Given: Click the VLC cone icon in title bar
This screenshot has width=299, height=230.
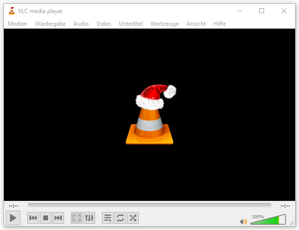Looking at the screenshot, I should 12,11.
